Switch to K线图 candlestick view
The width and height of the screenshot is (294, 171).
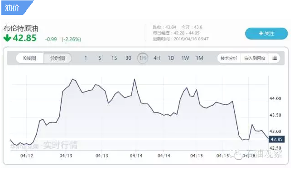coord(29,58)
